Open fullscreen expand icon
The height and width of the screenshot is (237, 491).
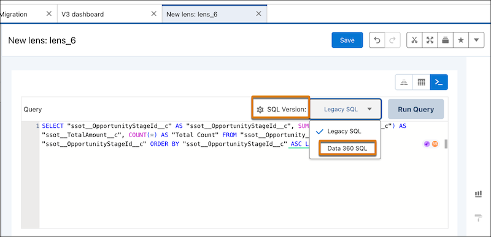click(430, 40)
